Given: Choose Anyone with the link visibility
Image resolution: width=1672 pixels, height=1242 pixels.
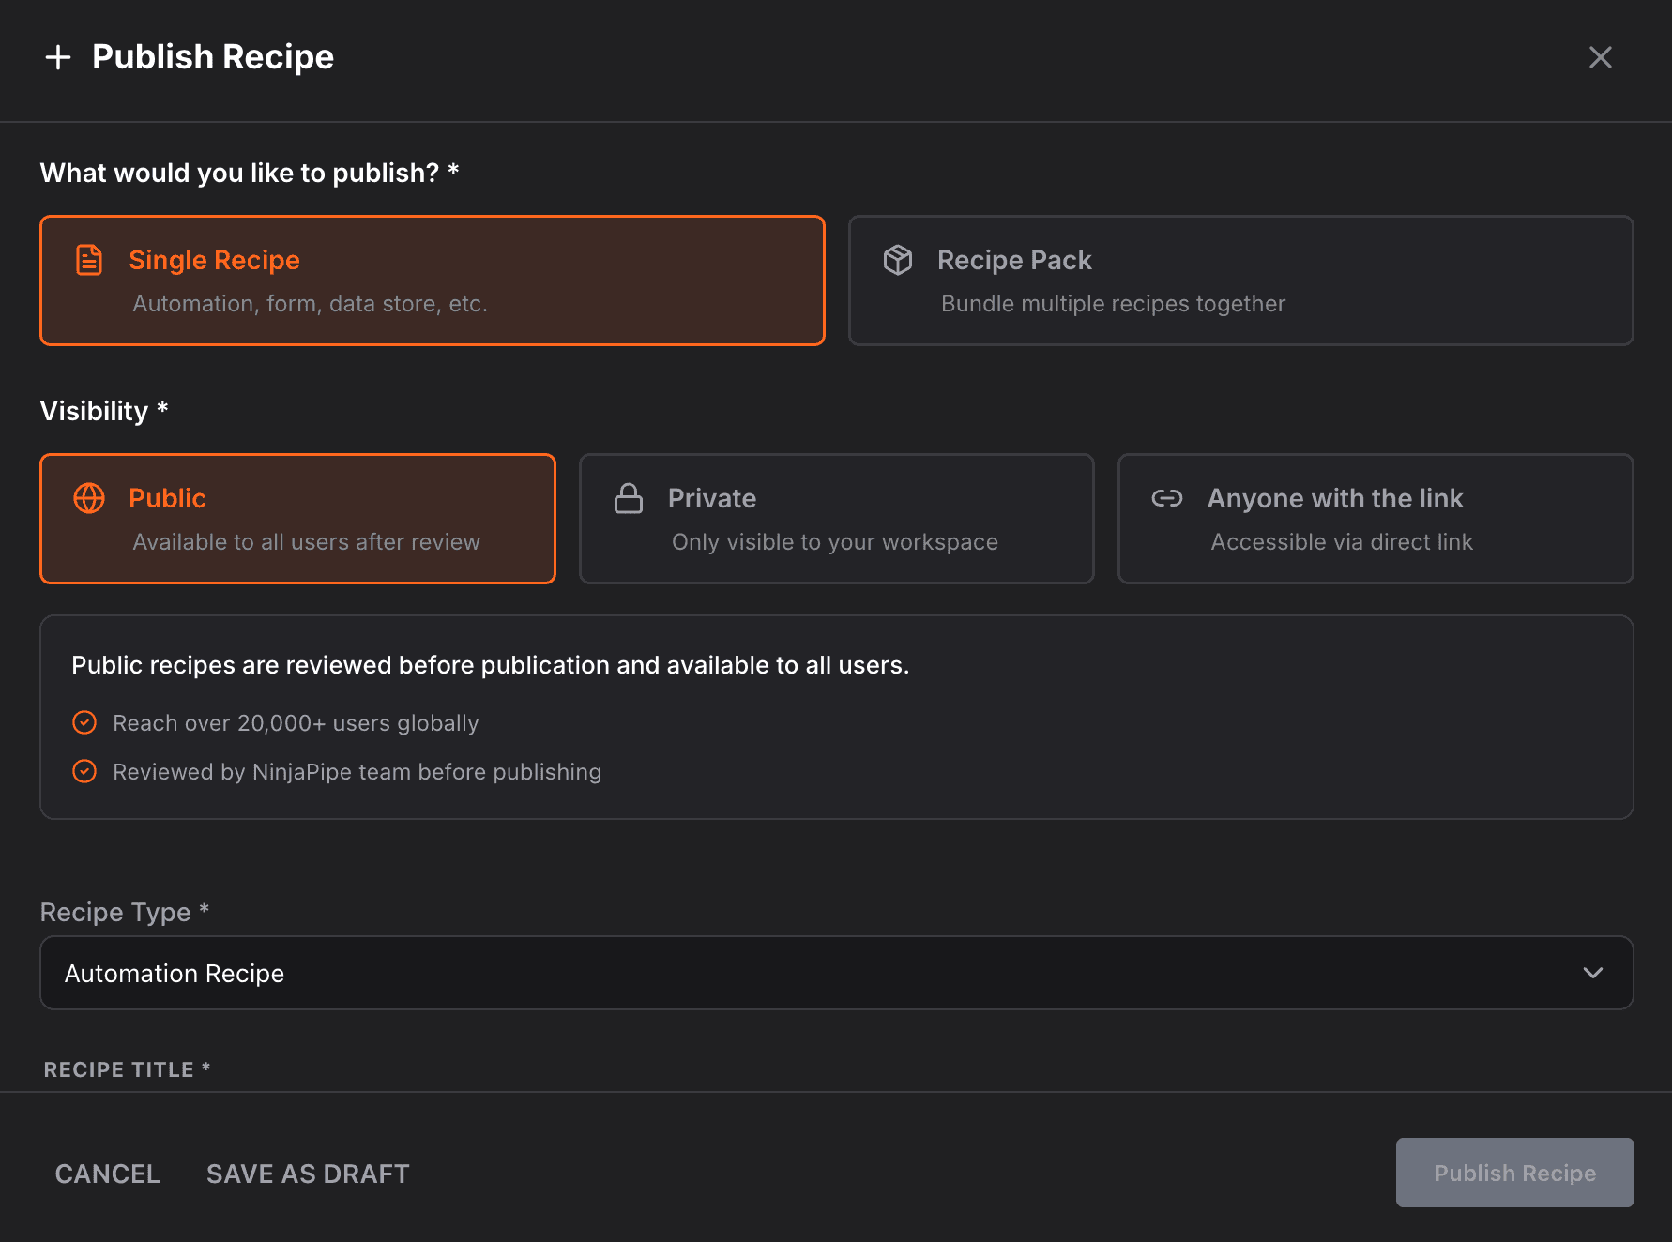Looking at the screenshot, I should (x=1375, y=519).
